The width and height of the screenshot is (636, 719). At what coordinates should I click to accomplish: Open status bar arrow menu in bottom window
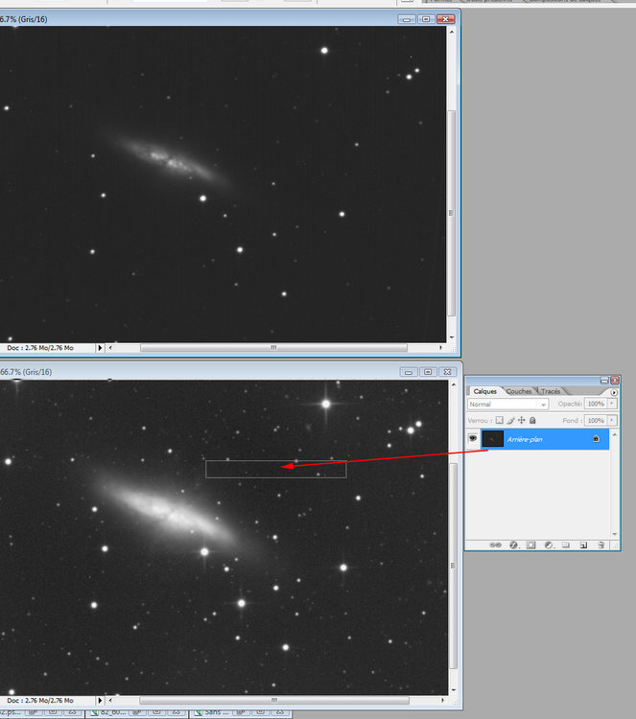point(100,700)
